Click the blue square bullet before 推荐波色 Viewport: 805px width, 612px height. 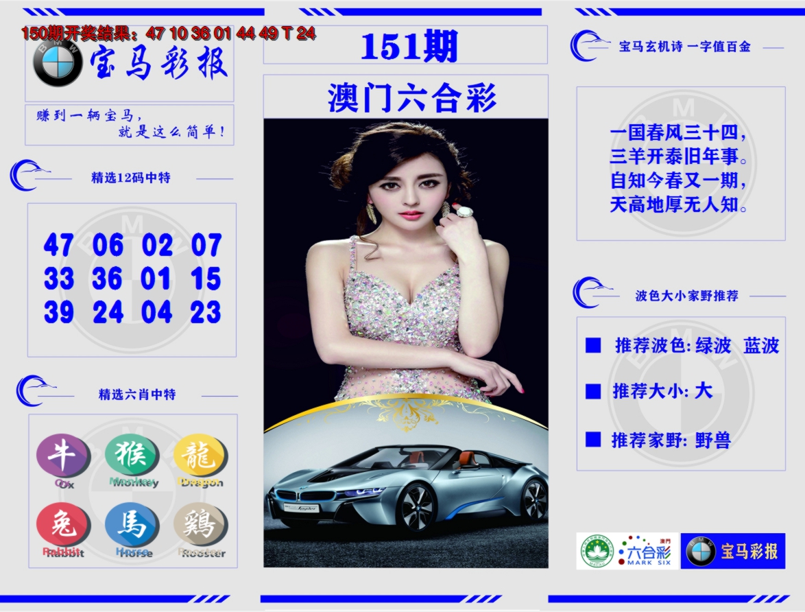point(594,345)
